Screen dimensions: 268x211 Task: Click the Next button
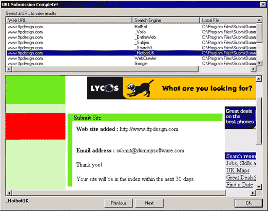pos(149,203)
